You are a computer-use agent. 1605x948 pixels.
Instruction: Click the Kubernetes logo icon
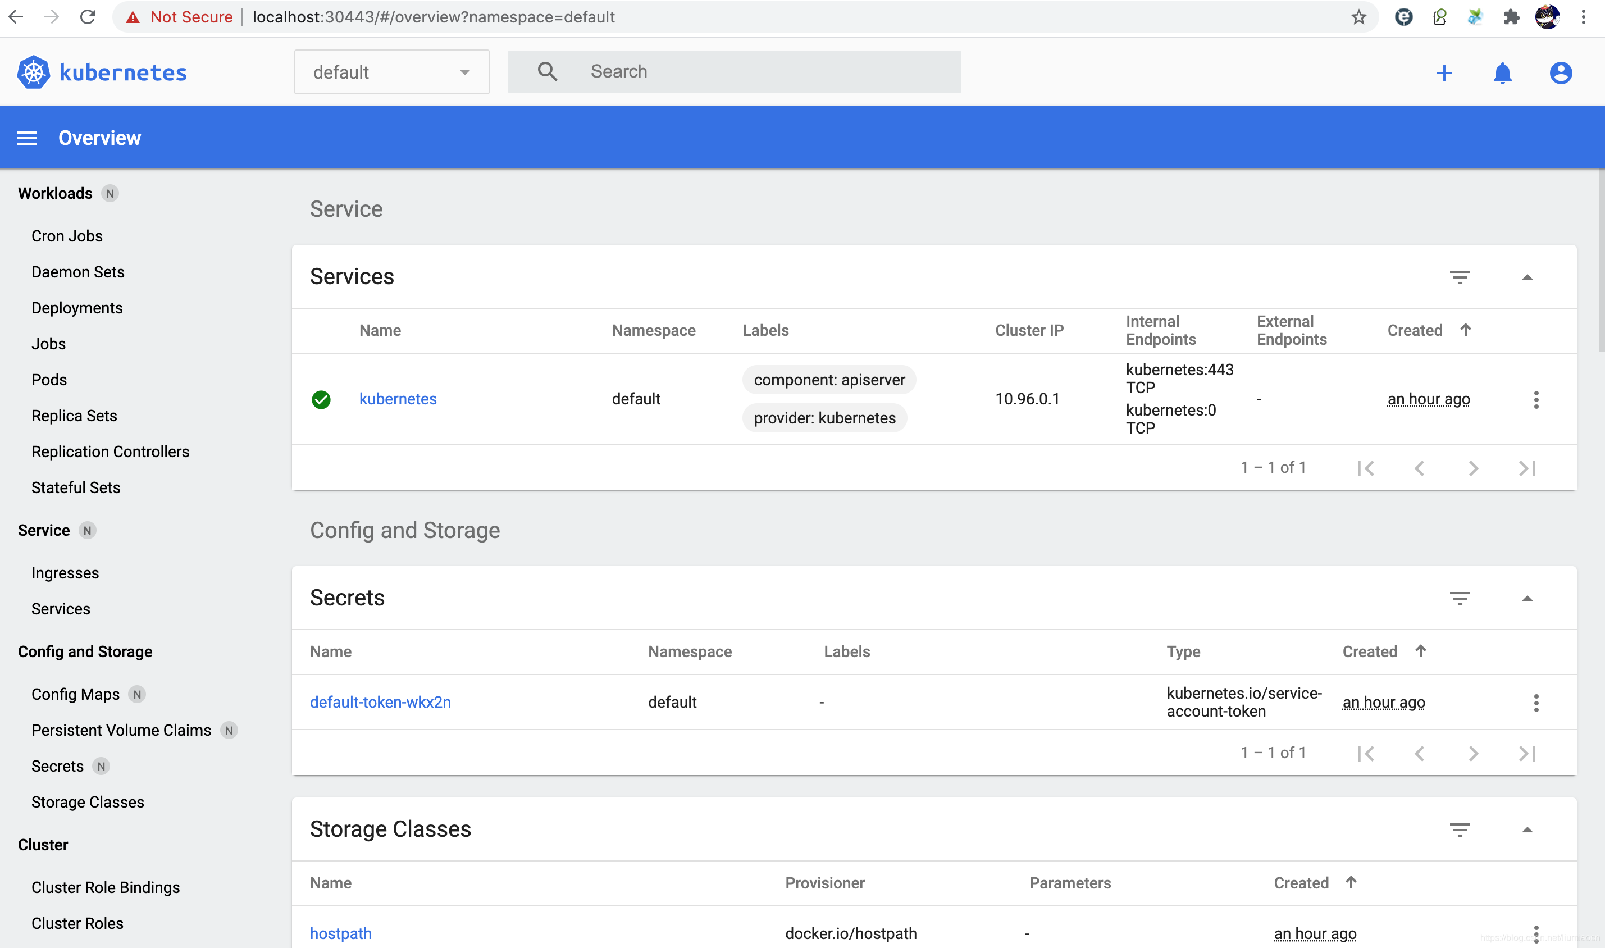tap(33, 72)
